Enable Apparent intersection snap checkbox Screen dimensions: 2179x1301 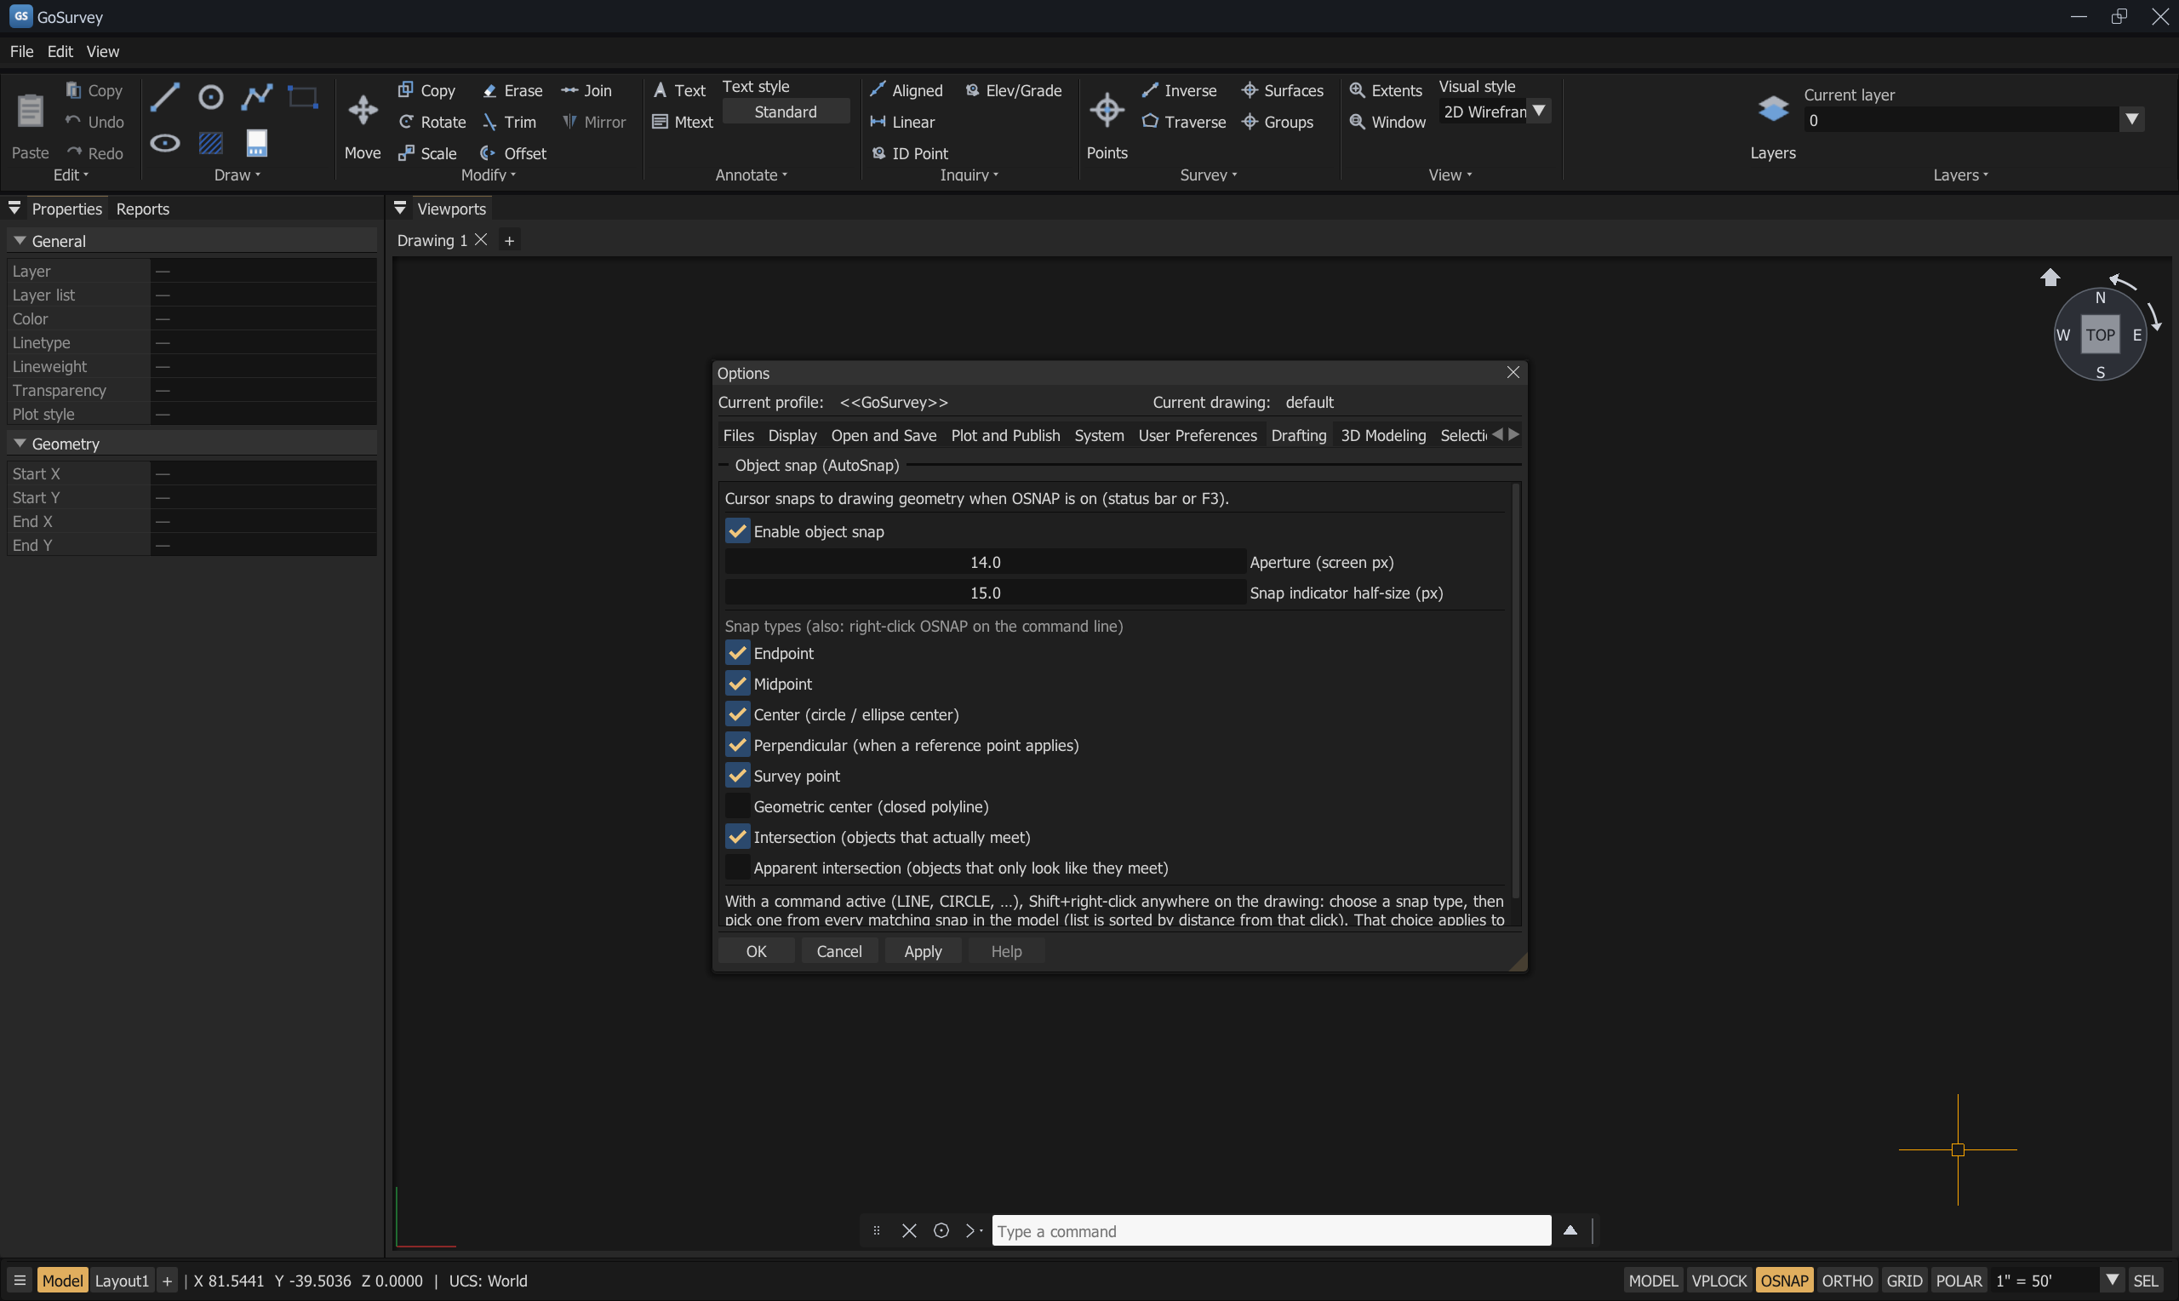[738, 868]
